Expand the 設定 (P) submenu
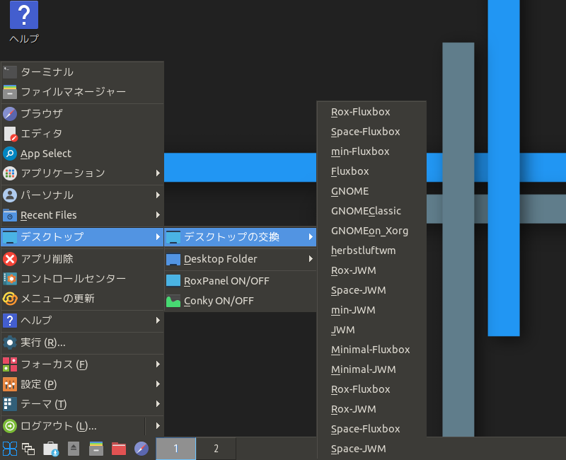566x460 pixels. [x=82, y=384]
